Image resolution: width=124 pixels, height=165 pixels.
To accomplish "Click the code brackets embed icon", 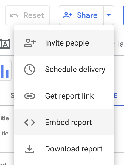I will click(30, 123).
